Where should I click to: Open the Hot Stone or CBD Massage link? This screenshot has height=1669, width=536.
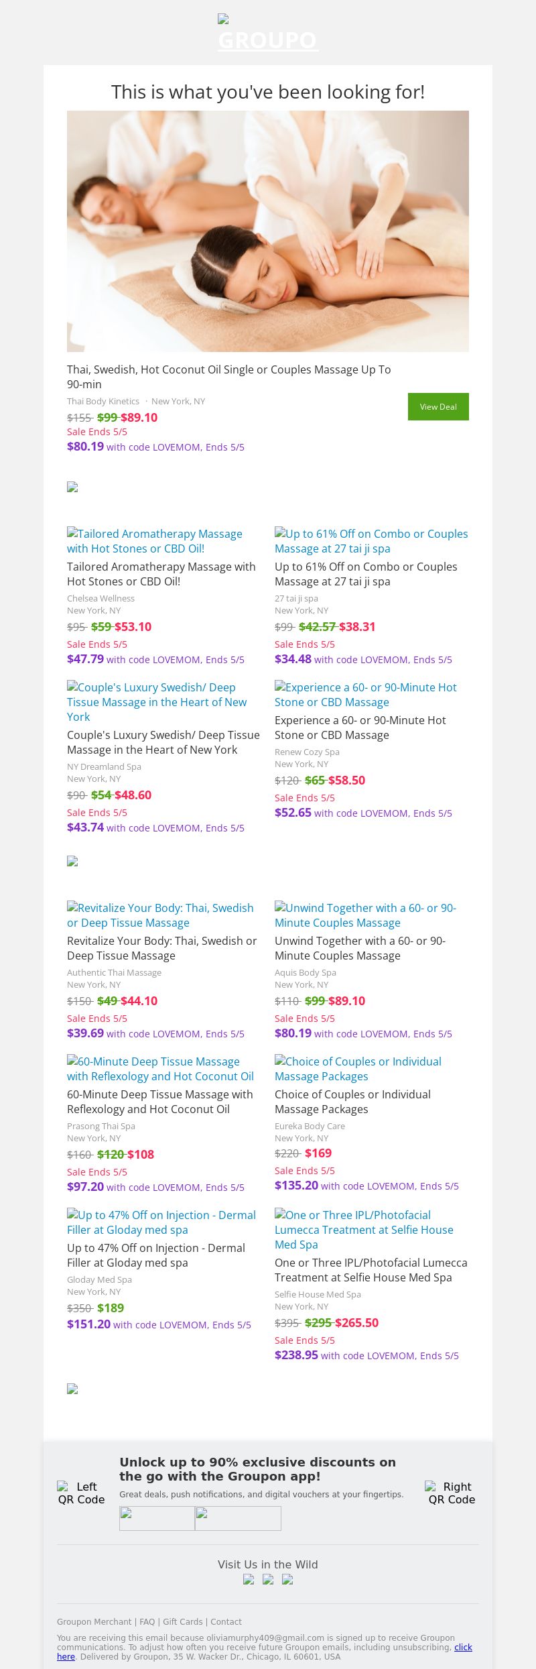pos(366,695)
